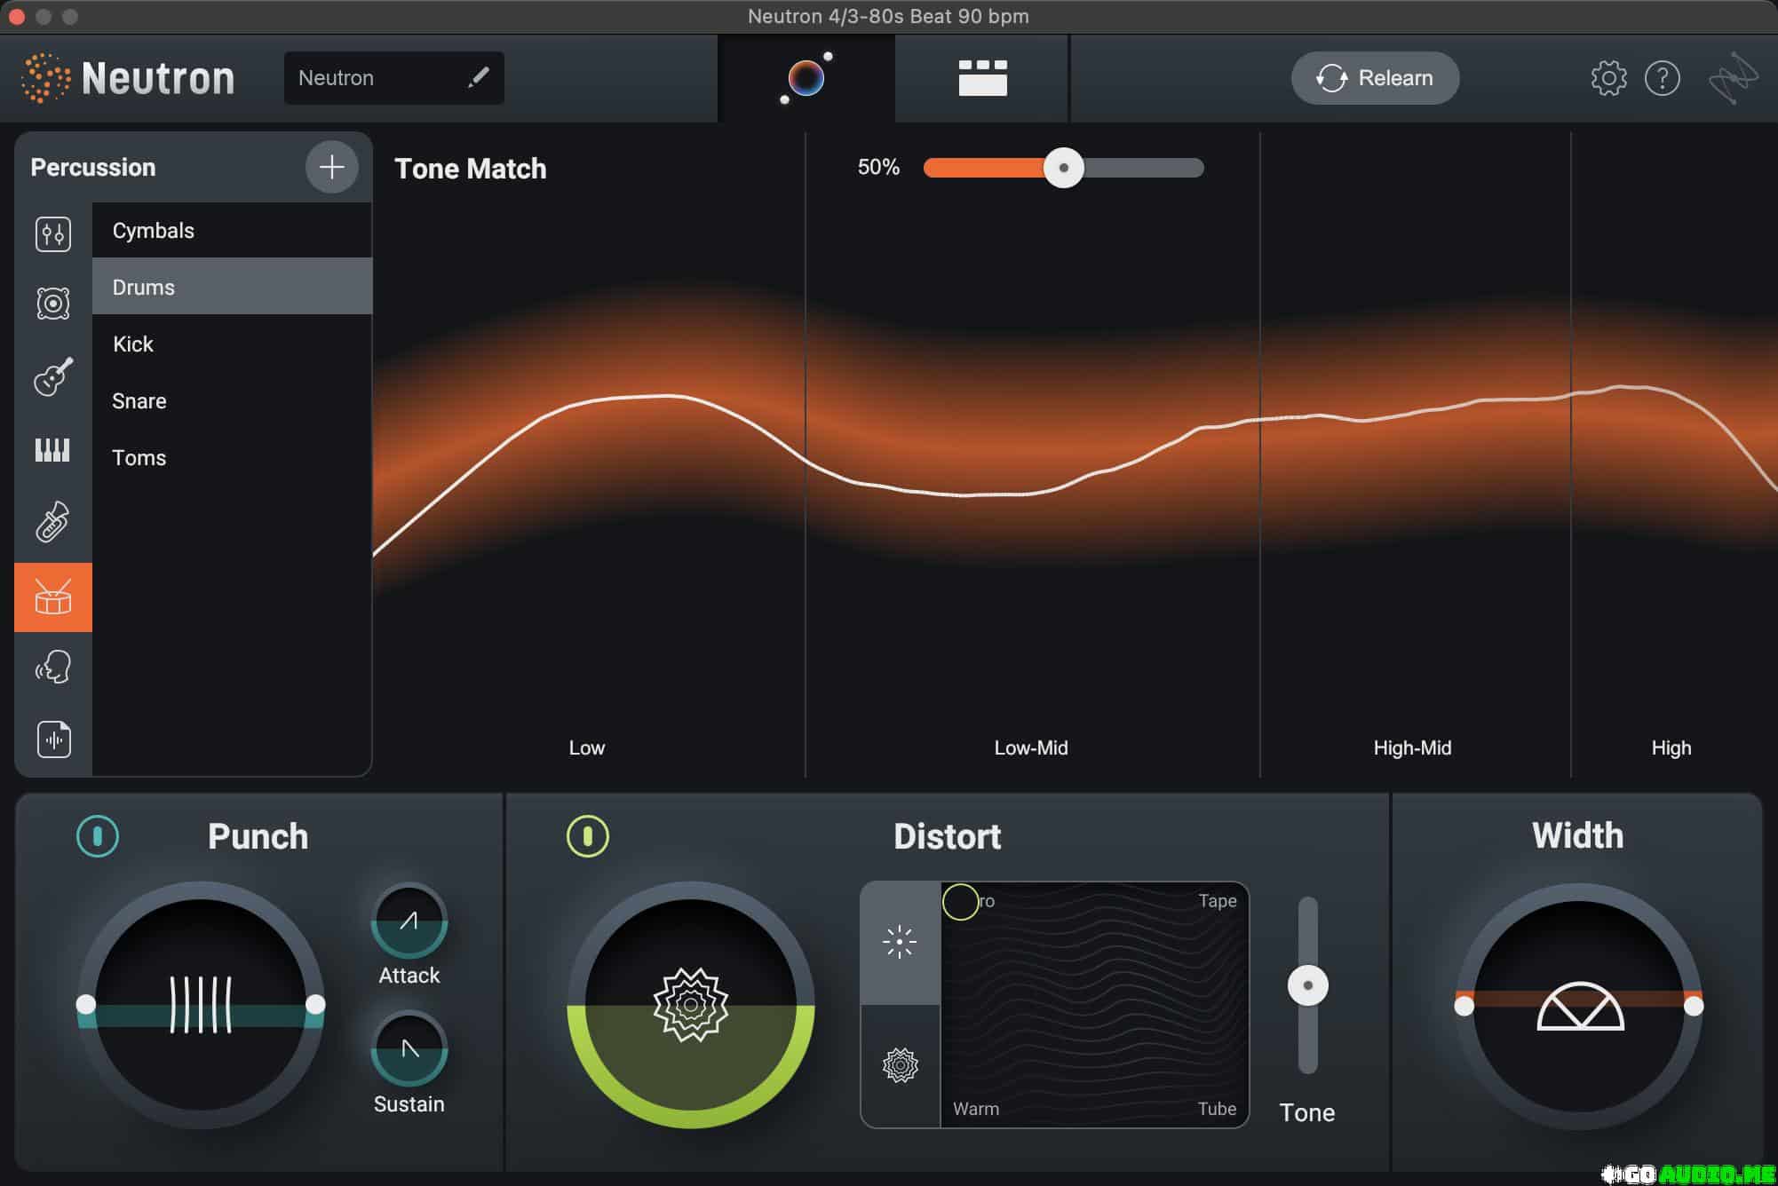Select Cymbals from the percussion list

[x=232, y=231]
